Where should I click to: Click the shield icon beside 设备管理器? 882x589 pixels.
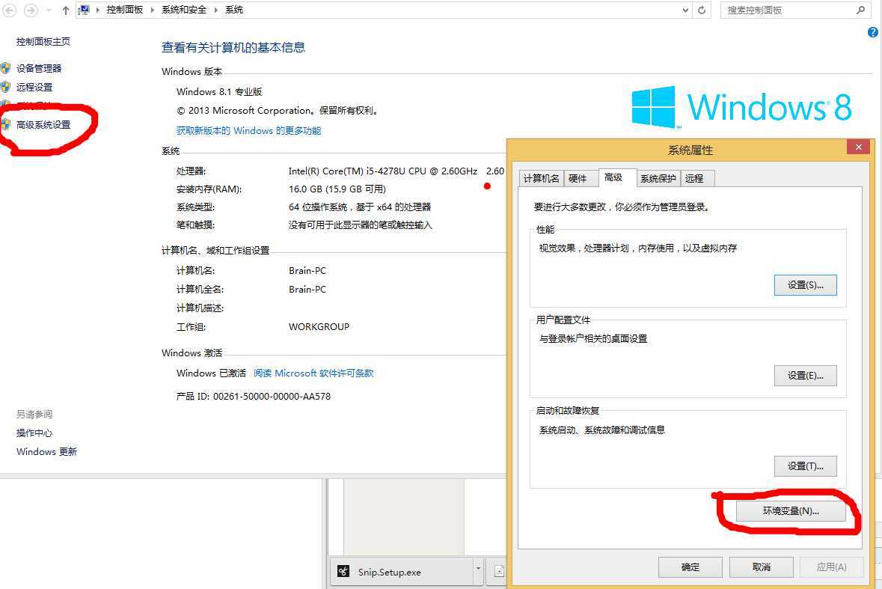6,68
